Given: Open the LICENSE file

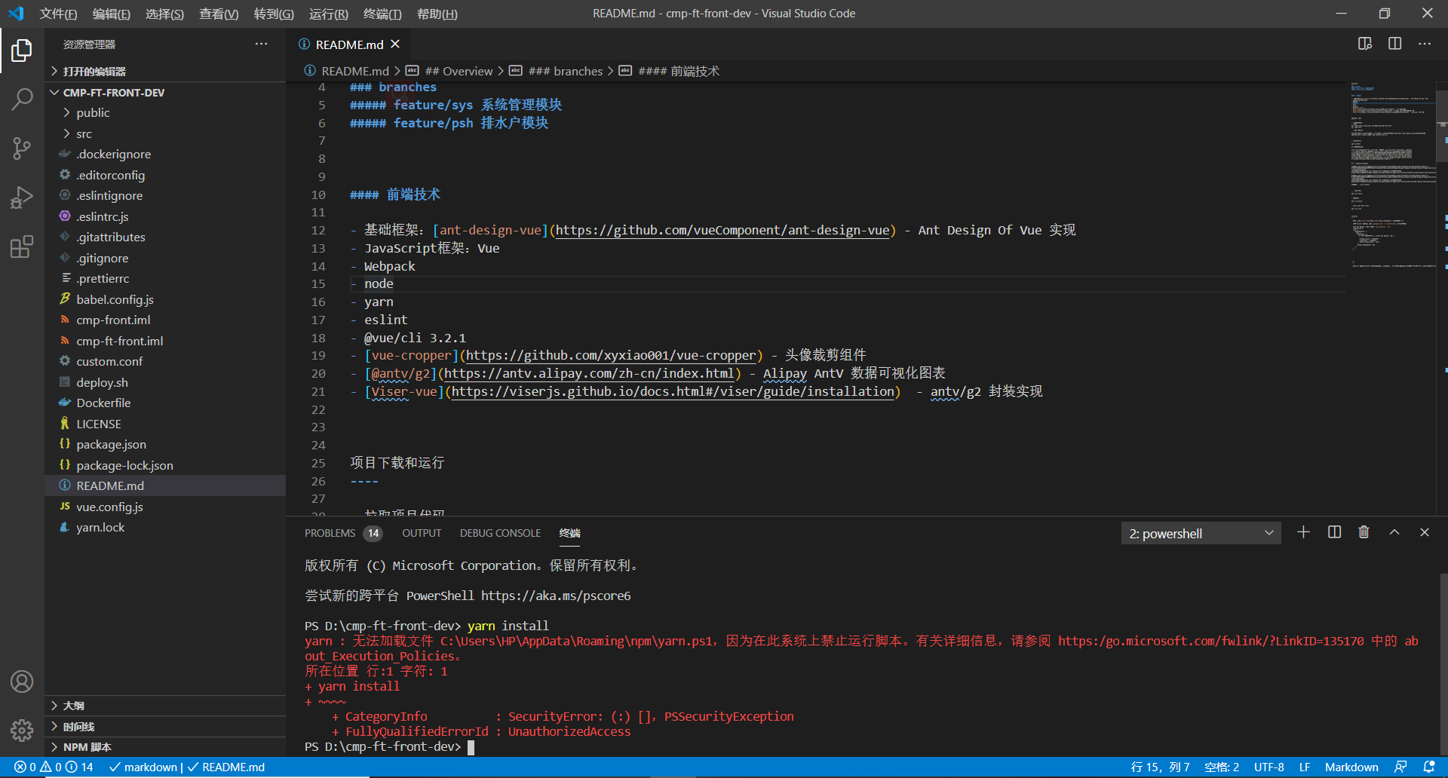Looking at the screenshot, I should click(98, 424).
